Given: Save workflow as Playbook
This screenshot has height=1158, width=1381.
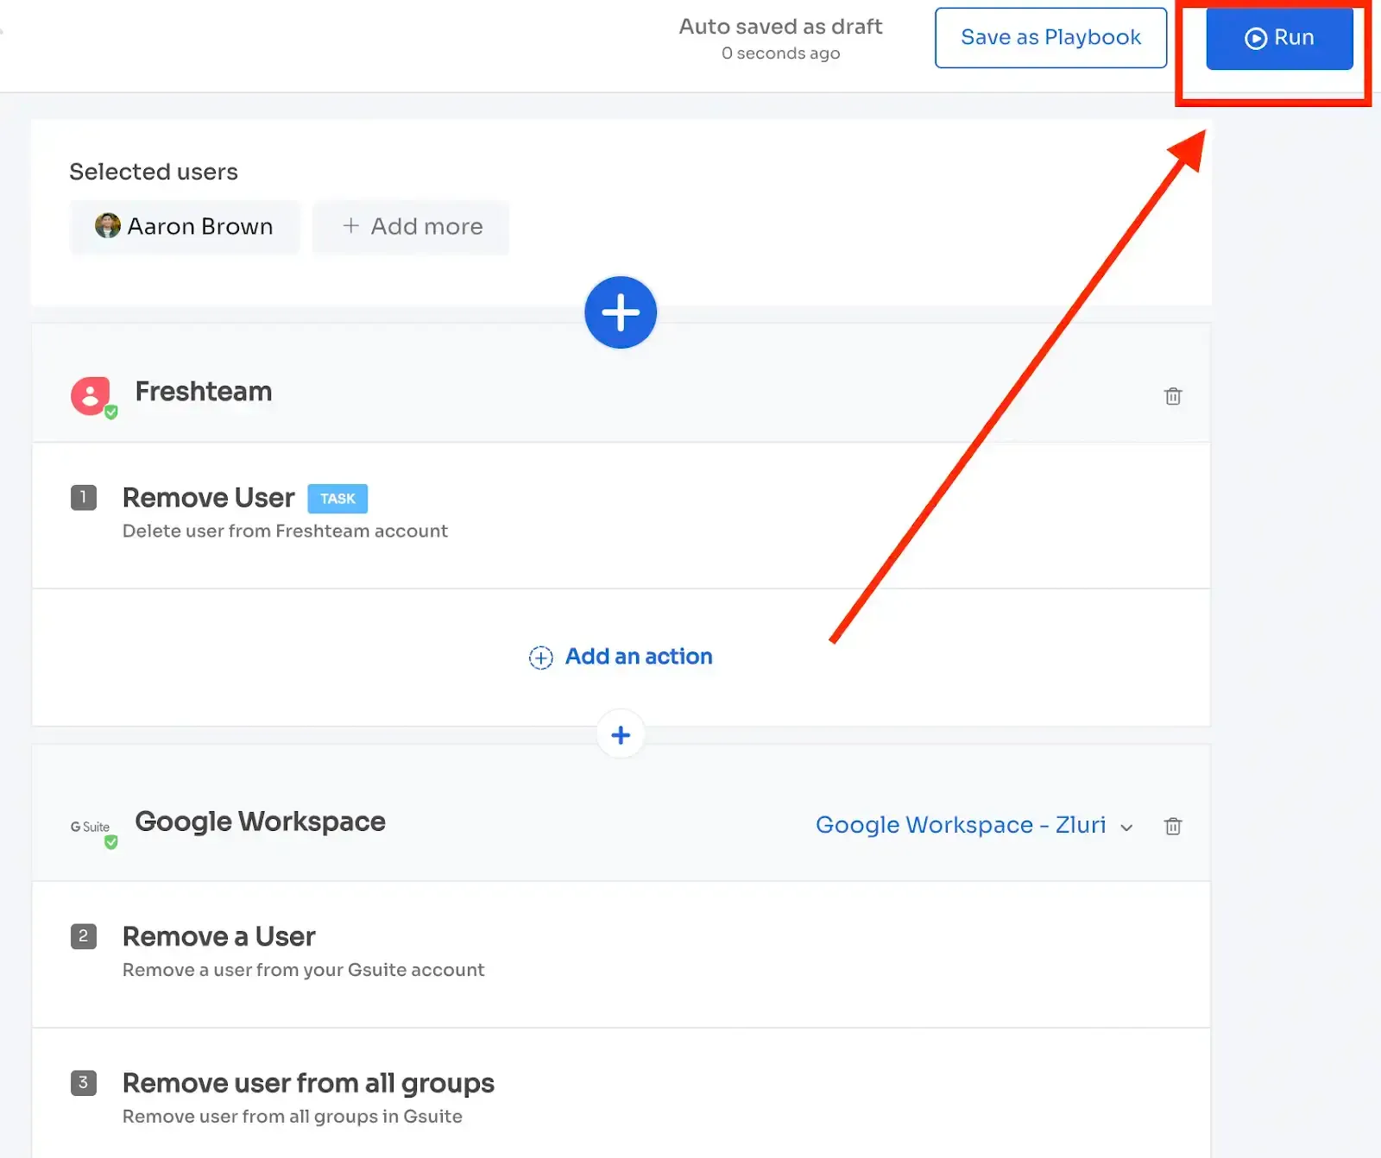Looking at the screenshot, I should (1050, 37).
